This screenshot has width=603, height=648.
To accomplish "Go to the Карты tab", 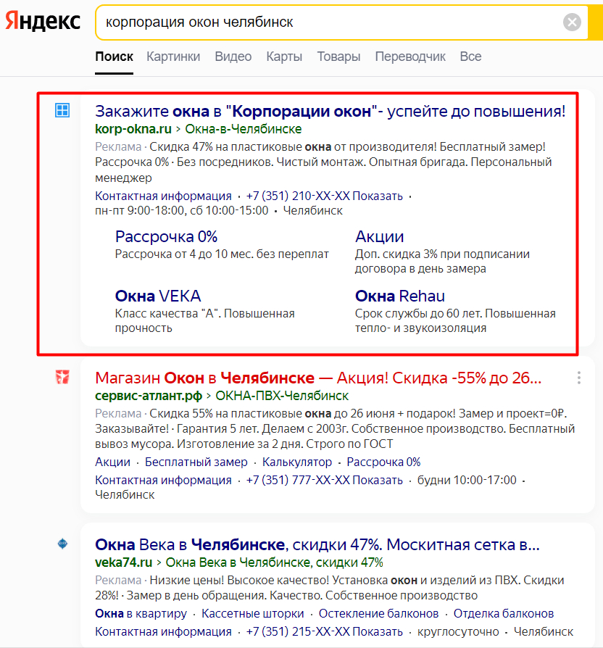I will coord(284,57).
